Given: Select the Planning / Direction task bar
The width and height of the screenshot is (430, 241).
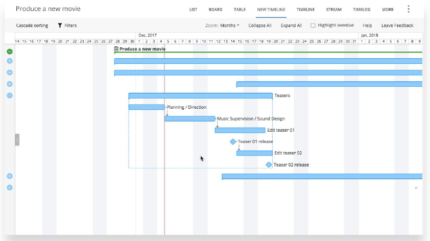Looking at the screenshot, I should tap(146, 107).
